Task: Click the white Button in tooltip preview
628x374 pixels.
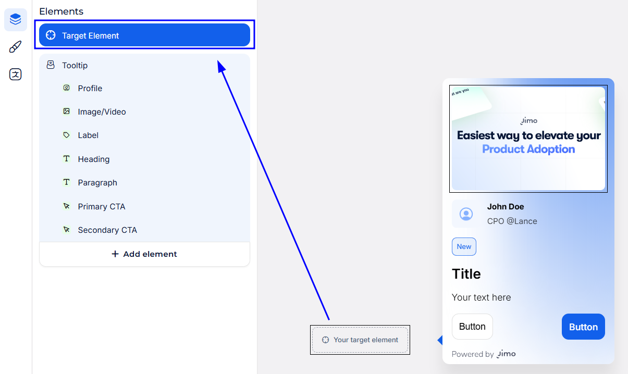Action: pos(472,327)
